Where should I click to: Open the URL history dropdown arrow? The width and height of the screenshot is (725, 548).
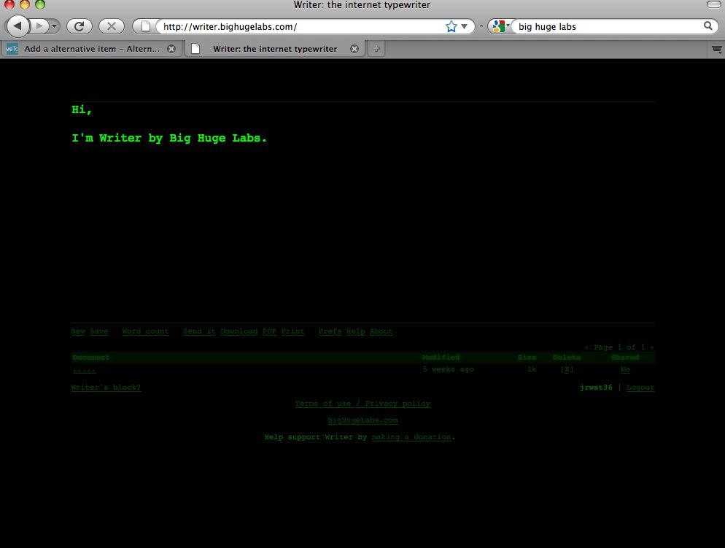pos(464,26)
